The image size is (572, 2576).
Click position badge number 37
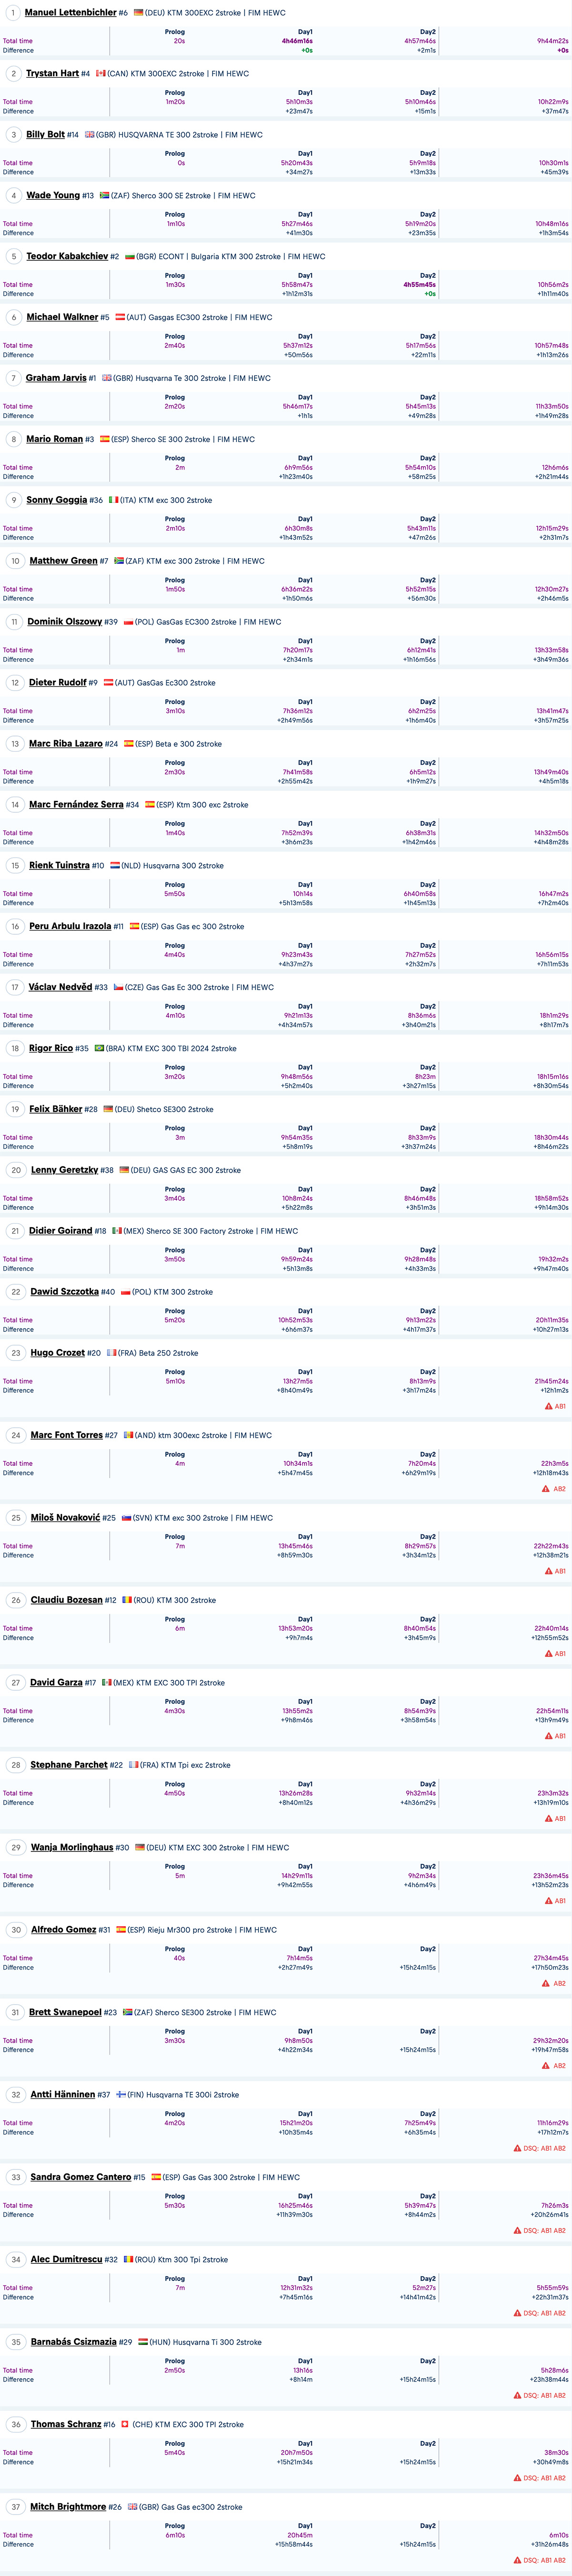[x=15, y=2506]
